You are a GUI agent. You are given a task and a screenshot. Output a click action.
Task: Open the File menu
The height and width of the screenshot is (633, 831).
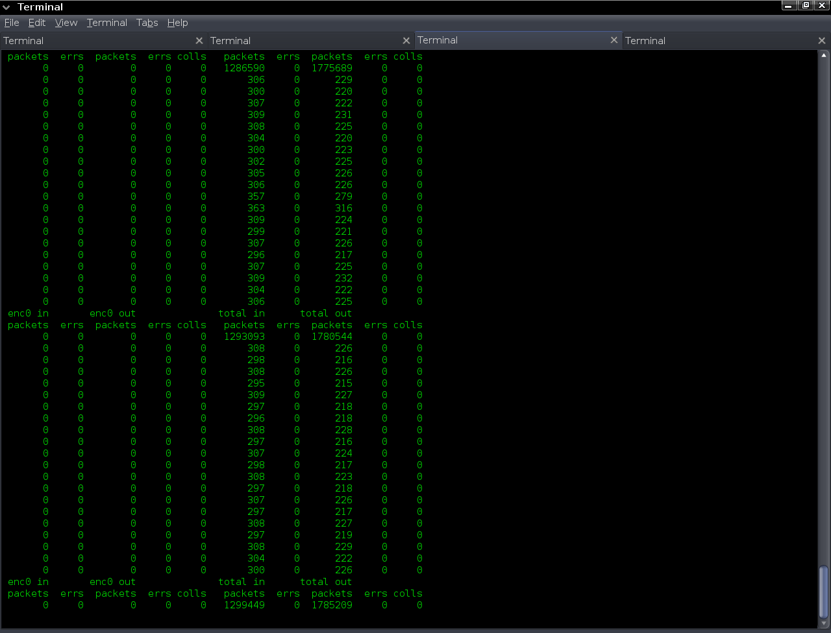[12, 23]
